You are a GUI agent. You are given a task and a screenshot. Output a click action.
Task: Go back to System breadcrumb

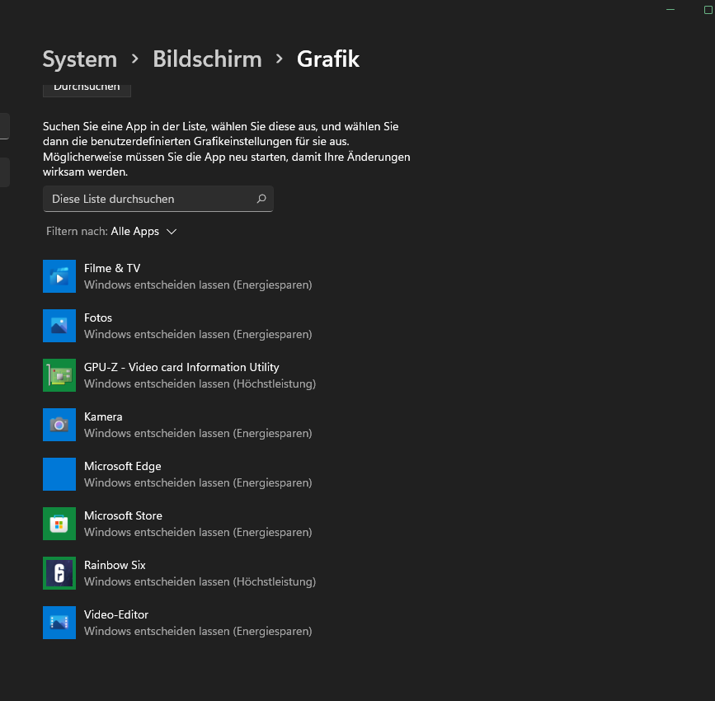coord(80,59)
